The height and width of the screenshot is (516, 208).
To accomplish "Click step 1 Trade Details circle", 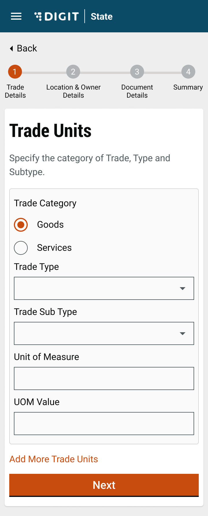I will click(15, 72).
